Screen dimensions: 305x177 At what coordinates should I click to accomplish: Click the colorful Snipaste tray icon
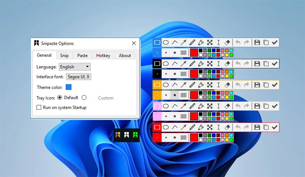(118, 135)
